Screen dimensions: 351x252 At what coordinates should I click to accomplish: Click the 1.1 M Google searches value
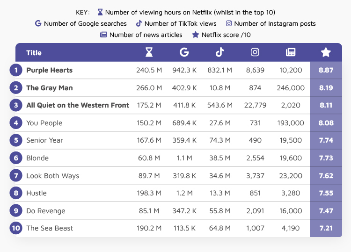184,158
